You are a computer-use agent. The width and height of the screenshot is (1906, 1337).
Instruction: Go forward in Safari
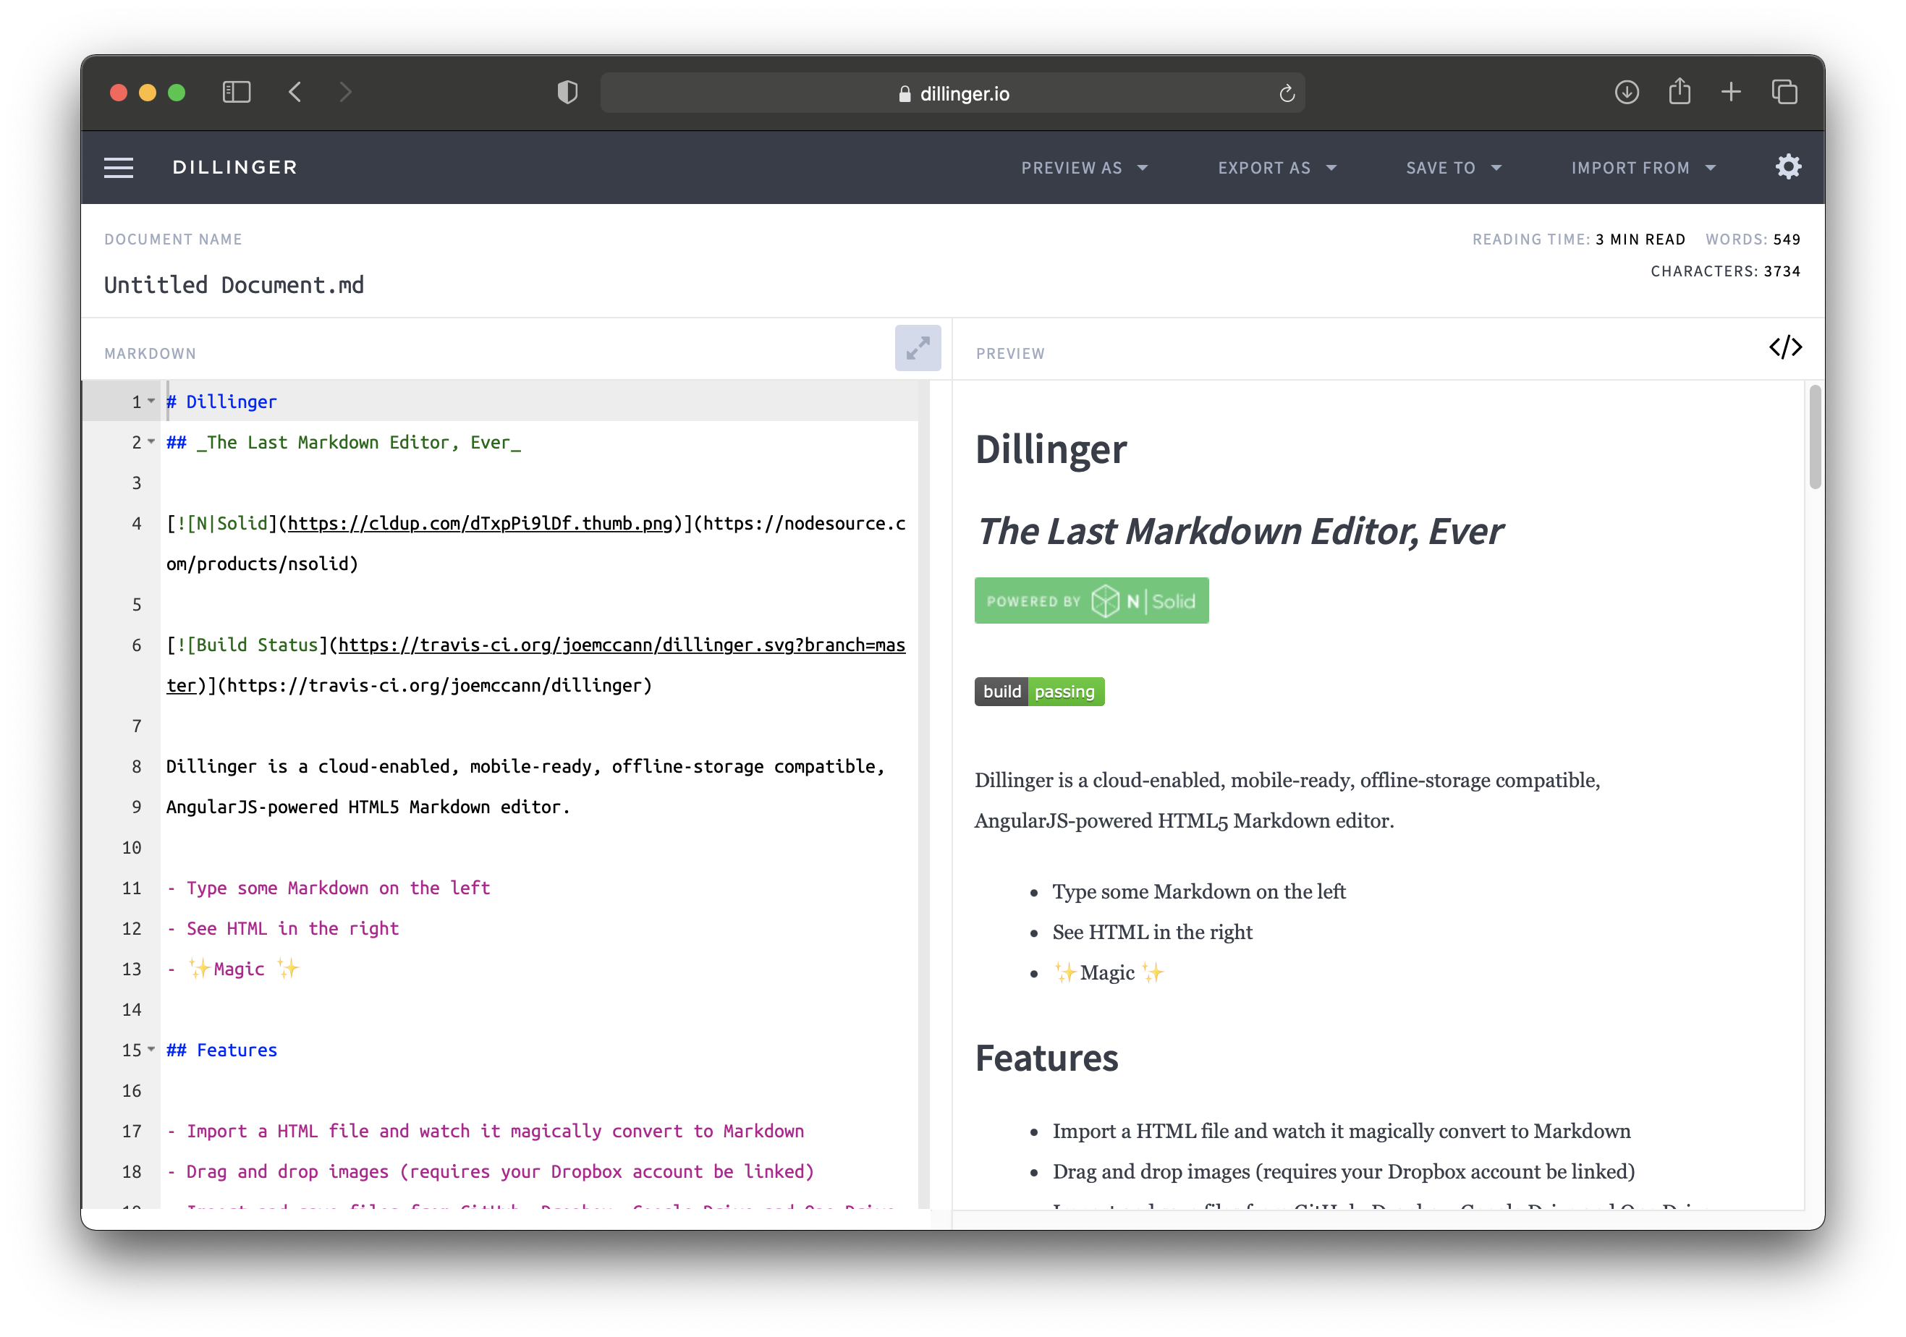345,92
